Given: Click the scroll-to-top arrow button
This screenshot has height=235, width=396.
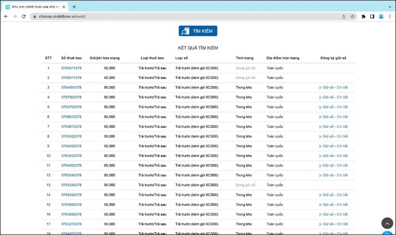Looking at the screenshot, I should point(387,223).
